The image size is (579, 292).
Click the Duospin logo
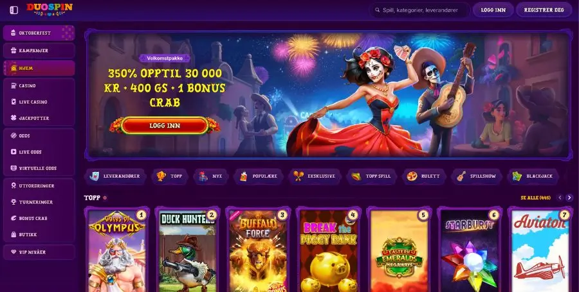[x=50, y=9]
